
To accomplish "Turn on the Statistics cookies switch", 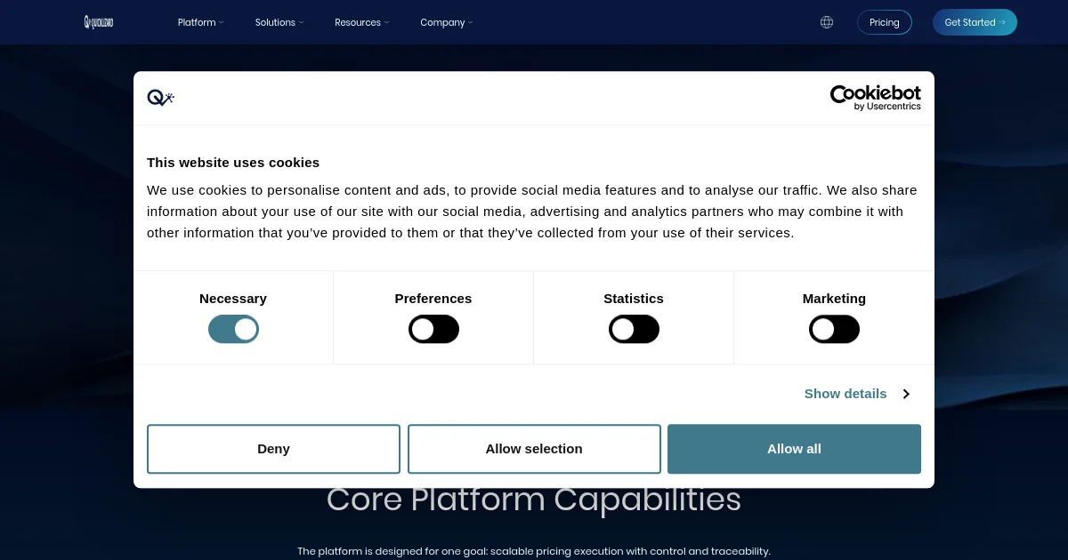I will [x=634, y=330].
